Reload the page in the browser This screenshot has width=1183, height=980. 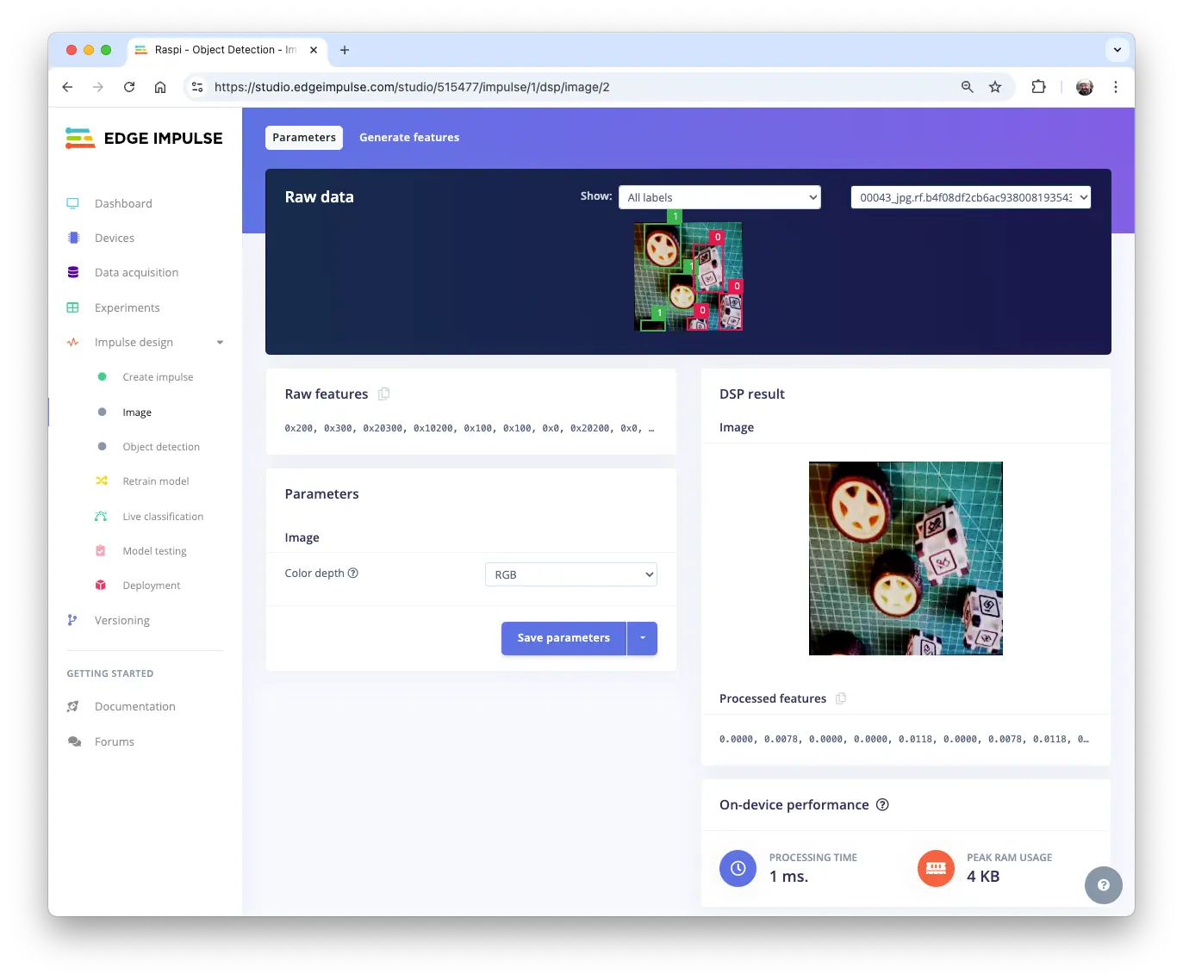pos(129,87)
